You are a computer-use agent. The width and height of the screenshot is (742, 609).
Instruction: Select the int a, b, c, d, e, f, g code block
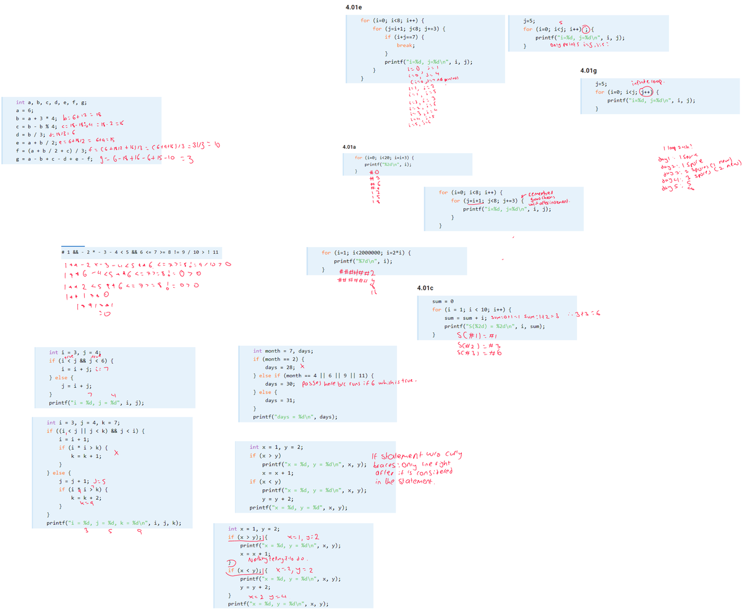pyautogui.click(x=81, y=130)
